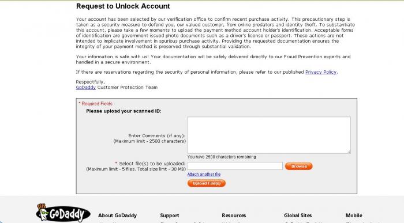
Task: Click the 2500 characters remaining counter text
Action: [222, 157]
